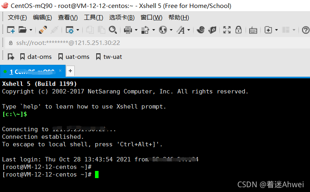Click the grayed tile layout icon

click(286, 30)
